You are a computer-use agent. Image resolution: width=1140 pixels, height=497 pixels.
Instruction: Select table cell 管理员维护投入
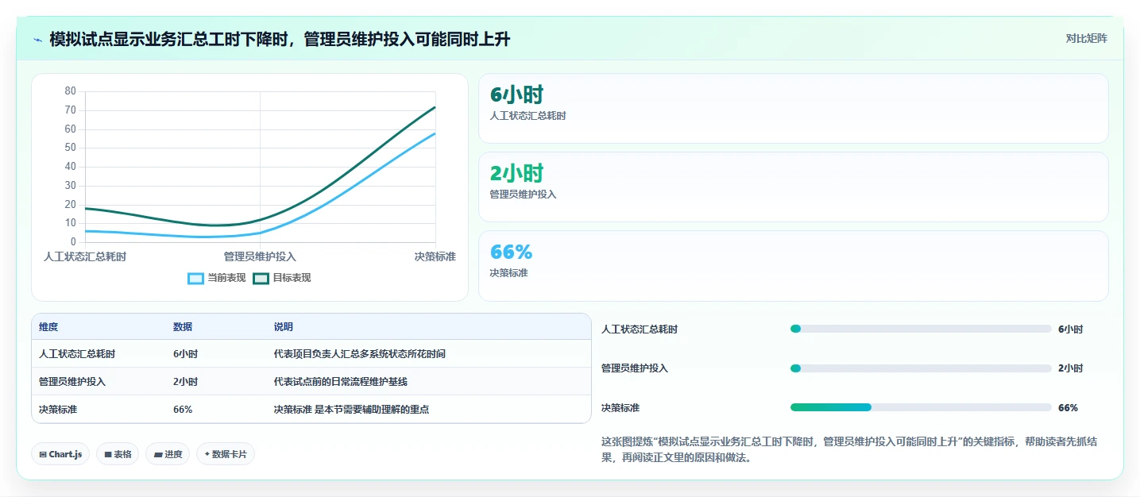(72, 382)
